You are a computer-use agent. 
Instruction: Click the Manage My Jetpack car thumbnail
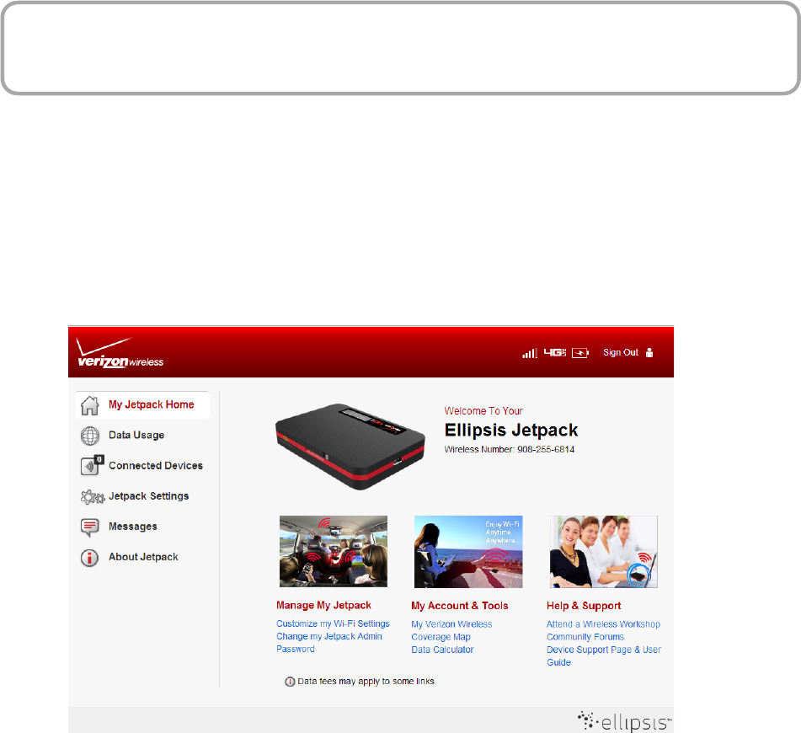click(x=334, y=552)
